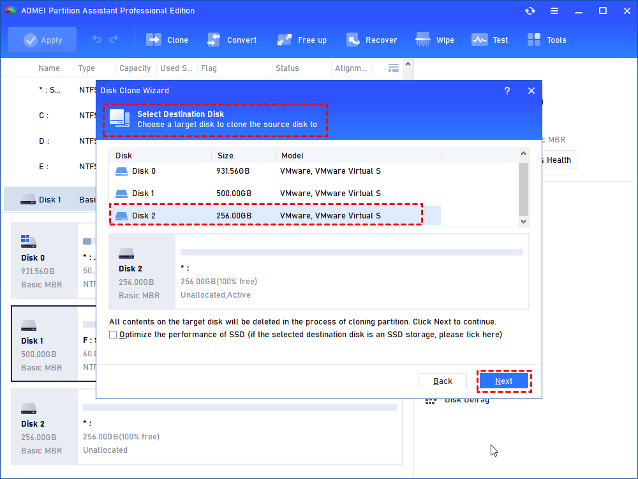Click the Model column header

coord(358,156)
